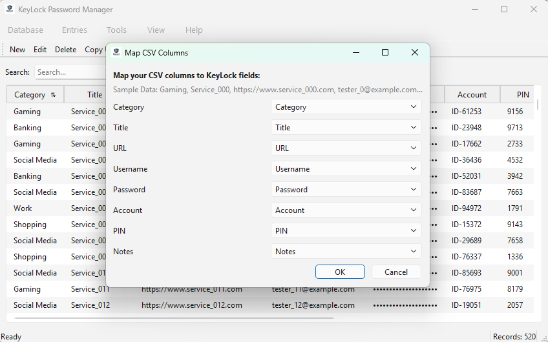This screenshot has width=548, height=342.
Task: Cancel the CSV column mapping
Action: pos(396,272)
